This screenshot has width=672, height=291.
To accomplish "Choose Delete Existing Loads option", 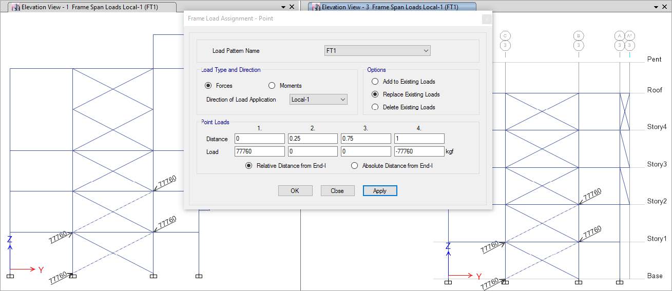I will coord(375,107).
